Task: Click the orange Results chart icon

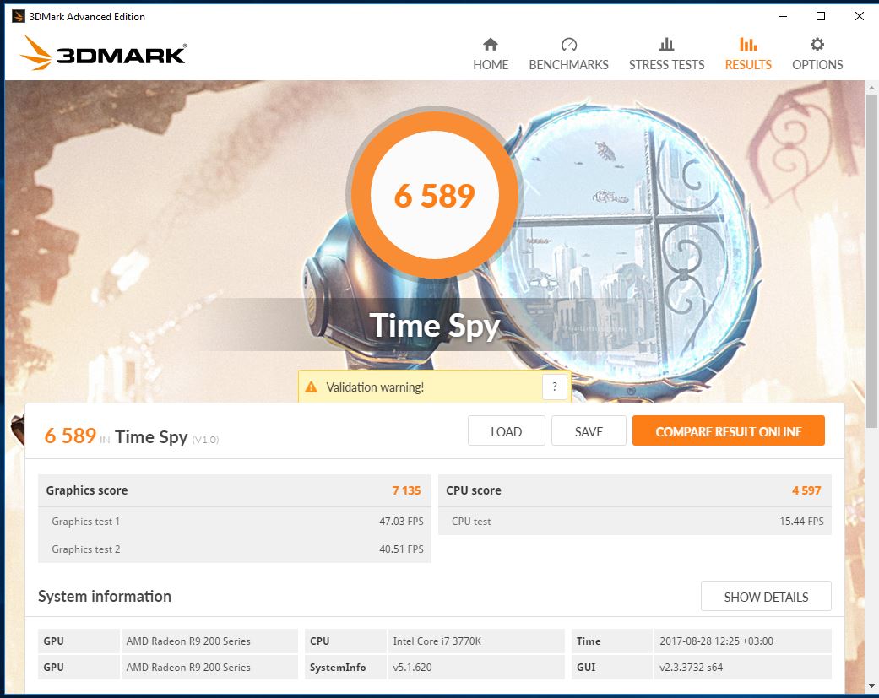Action: pyautogui.click(x=748, y=44)
